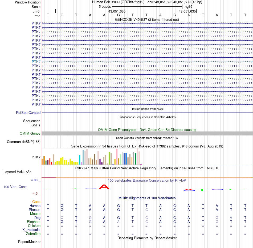Screen dimensions: 253x248
Task: Click the Human Feb. 2009 (GRCh37/hg19) position title
Action: (x=118, y=2)
